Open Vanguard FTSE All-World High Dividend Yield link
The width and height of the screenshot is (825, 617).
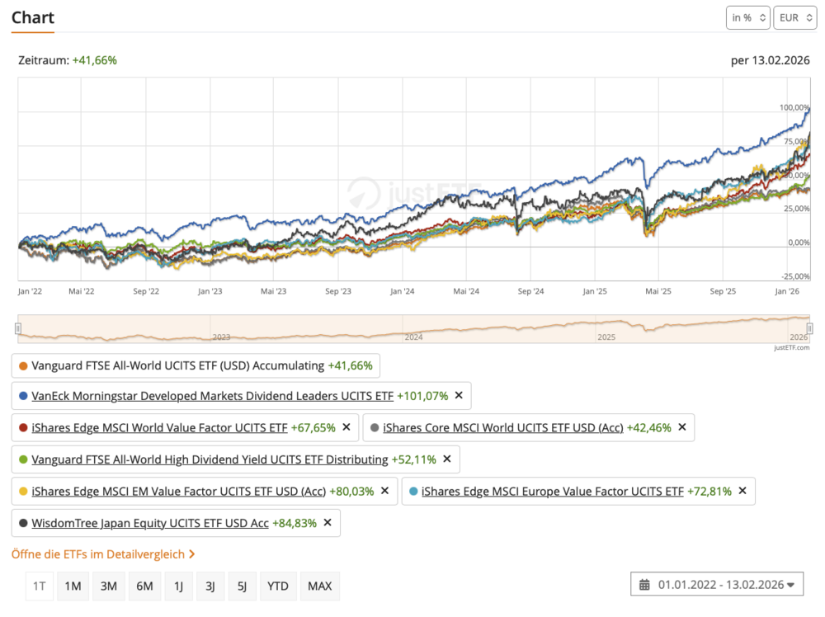pos(210,459)
